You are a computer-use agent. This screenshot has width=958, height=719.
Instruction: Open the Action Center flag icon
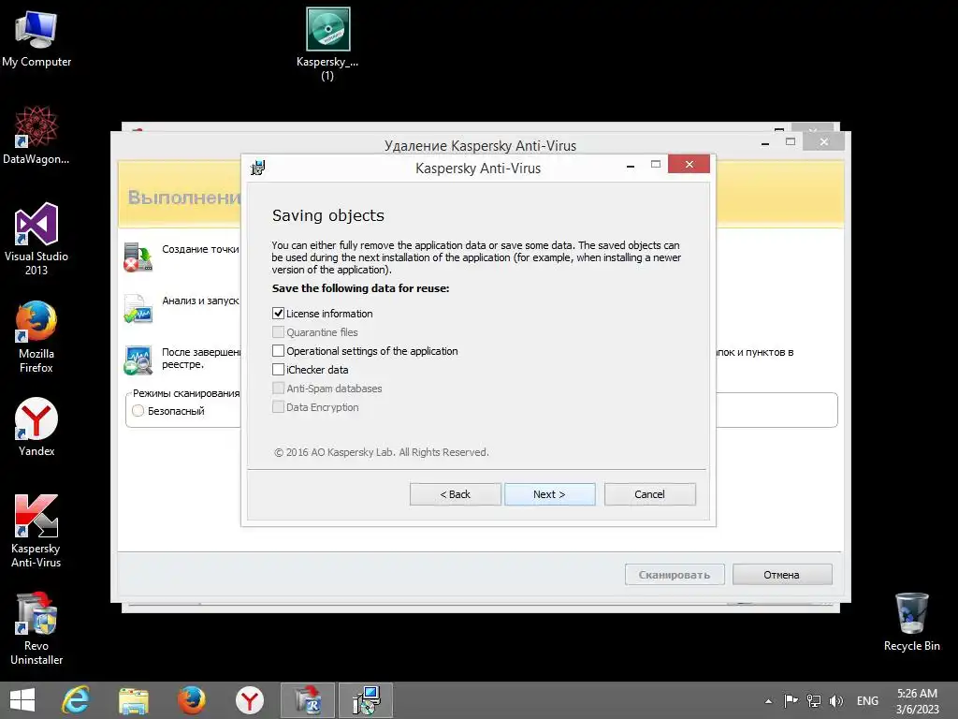(x=791, y=700)
